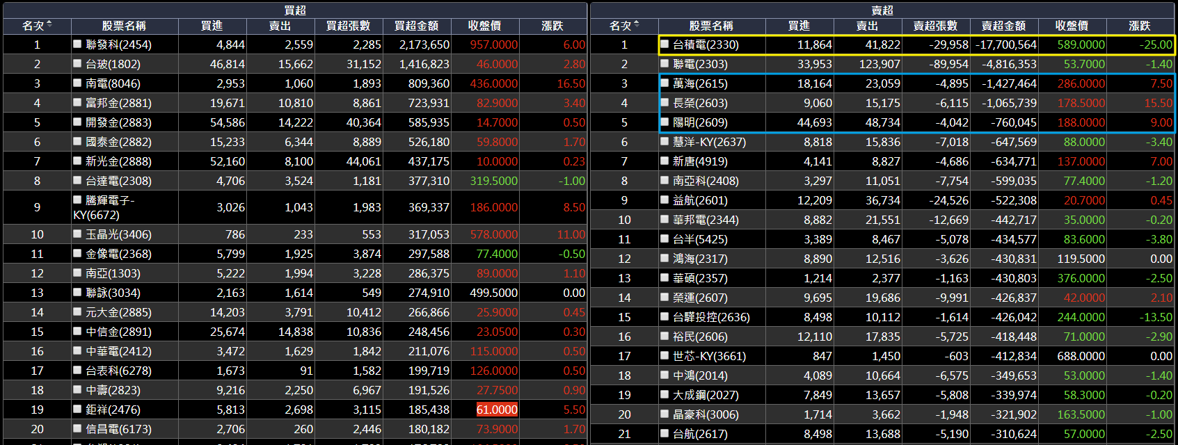The image size is (1178, 445).
Task: Select the 萬海(2615) checkbox
Action: [664, 83]
